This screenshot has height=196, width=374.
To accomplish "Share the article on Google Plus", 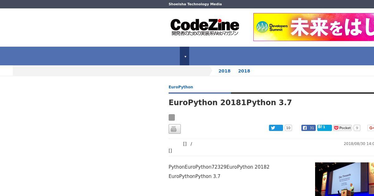I will pos(371,128).
